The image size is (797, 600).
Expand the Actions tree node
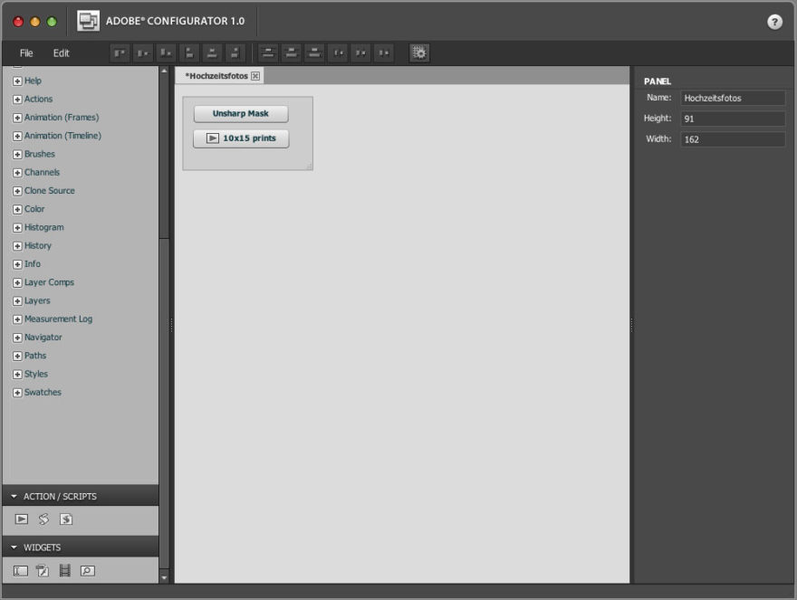[17, 99]
